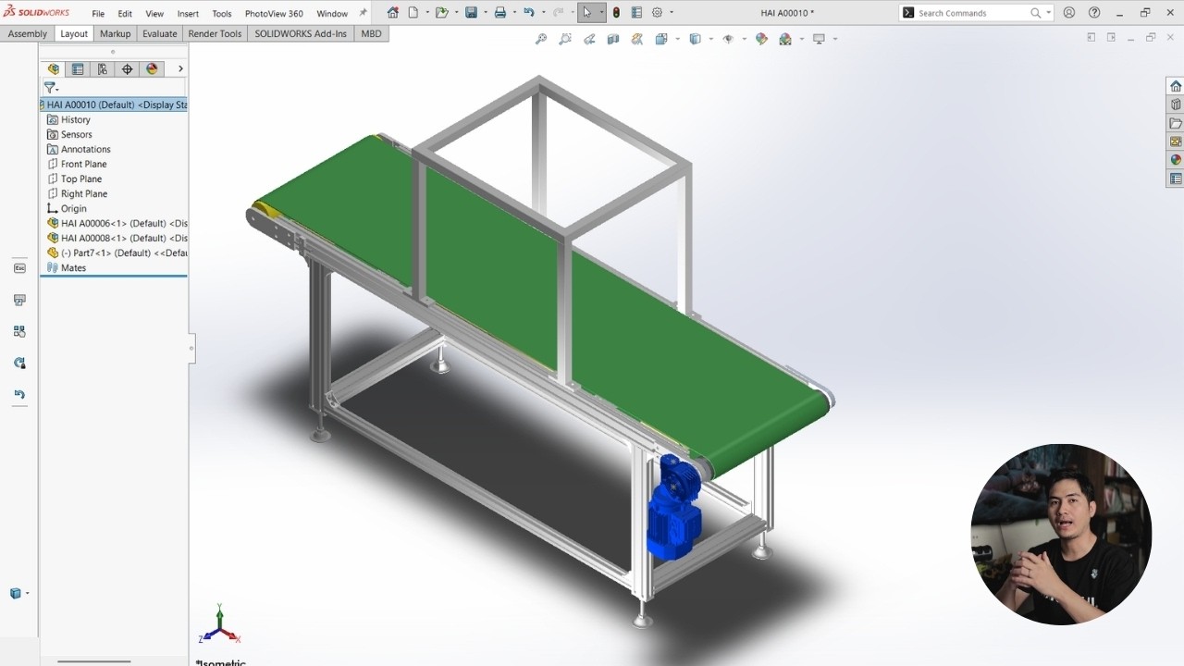Click the Search Commands input field

tap(973, 13)
